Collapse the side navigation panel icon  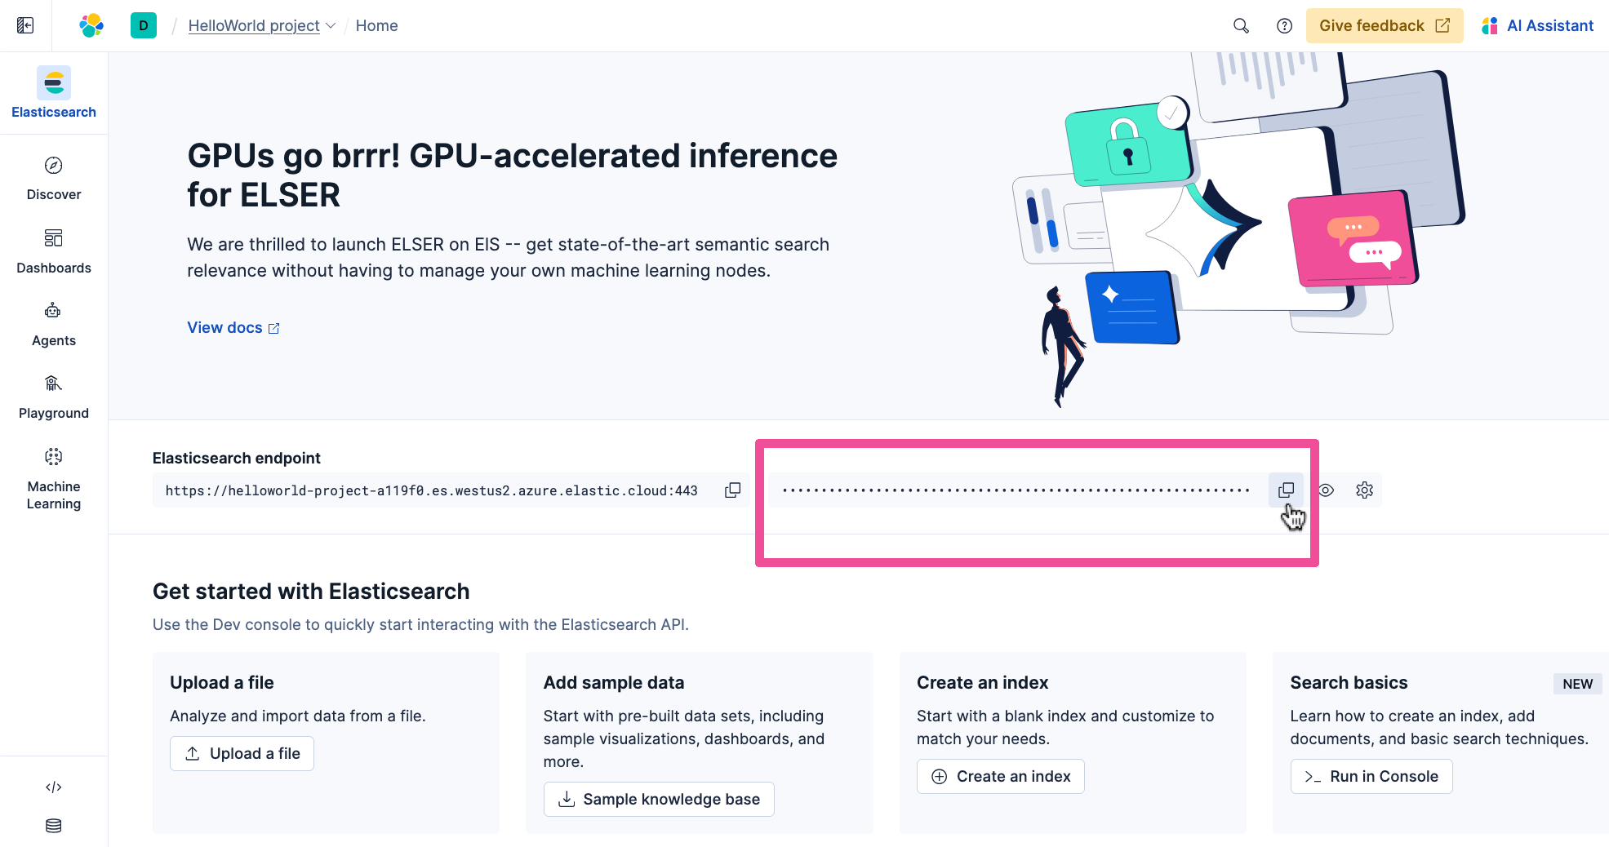25,25
